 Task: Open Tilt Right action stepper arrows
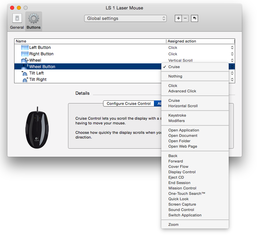click(x=232, y=80)
